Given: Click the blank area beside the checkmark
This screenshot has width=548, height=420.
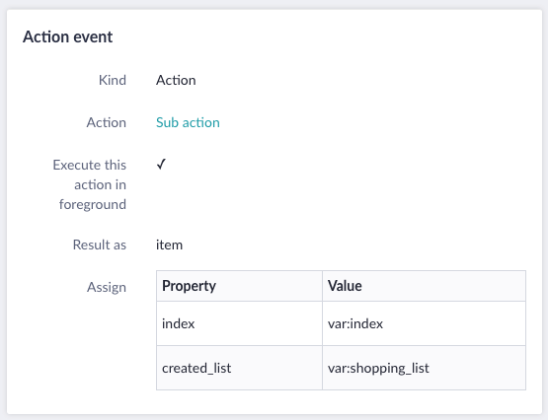Looking at the screenshot, I should [346, 184].
